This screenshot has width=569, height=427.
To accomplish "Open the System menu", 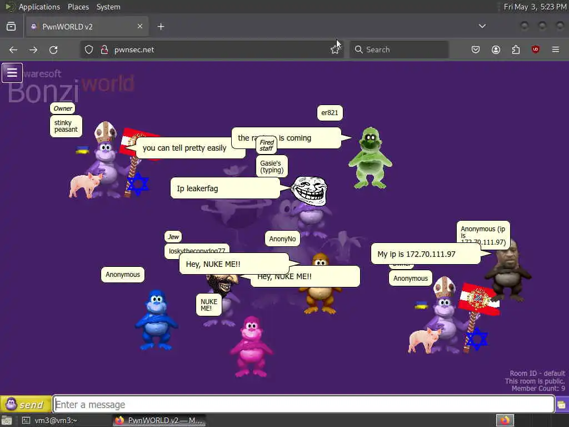I will (x=108, y=7).
